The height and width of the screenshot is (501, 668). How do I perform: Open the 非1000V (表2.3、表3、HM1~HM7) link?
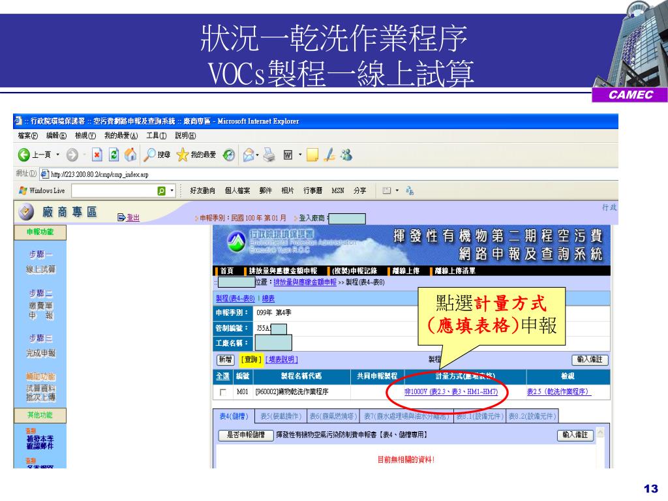(x=451, y=391)
